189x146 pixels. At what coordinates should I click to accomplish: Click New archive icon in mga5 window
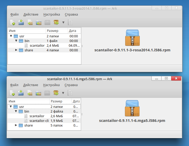point(12,93)
